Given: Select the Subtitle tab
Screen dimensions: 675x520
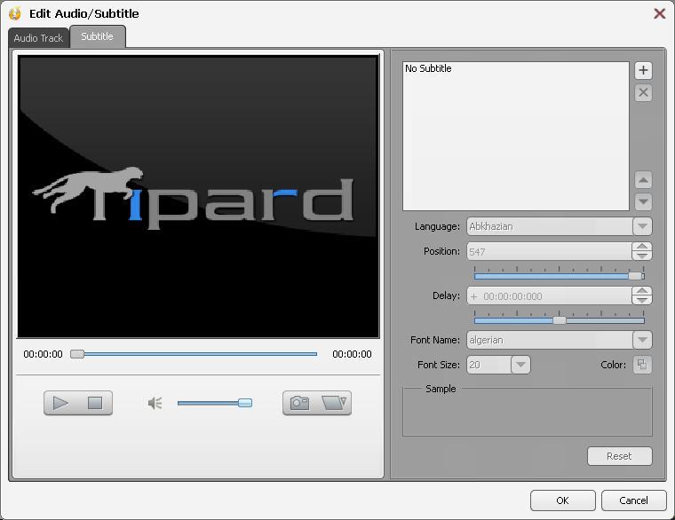Looking at the screenshot, I should 98,36.
